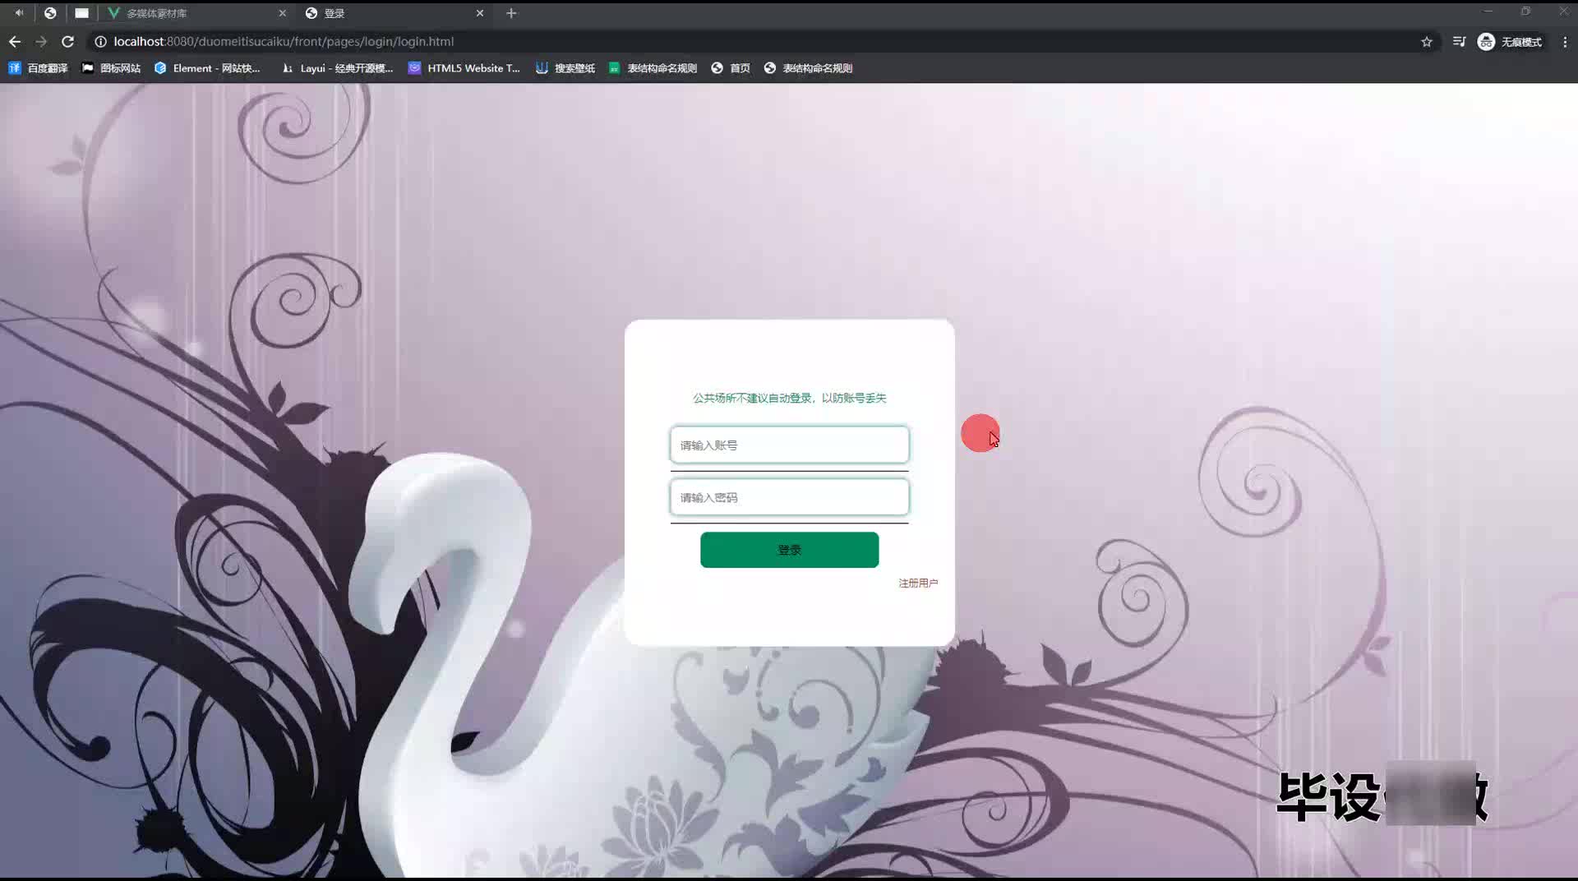Select the 登录 tab
The width and height of the screenshot is (1578, 881).
394,13
